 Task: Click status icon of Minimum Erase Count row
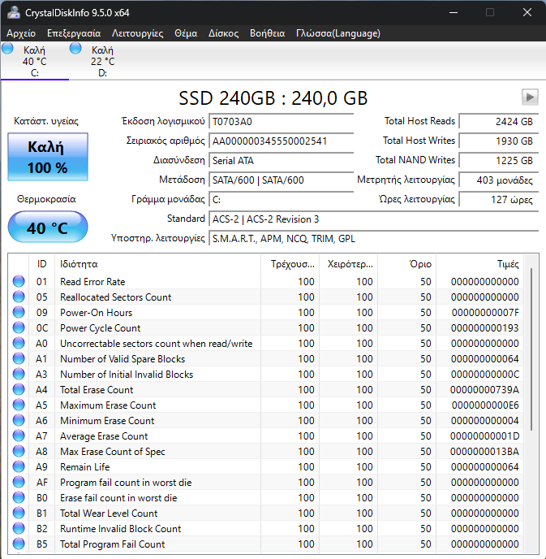click(x=19, y=420)
